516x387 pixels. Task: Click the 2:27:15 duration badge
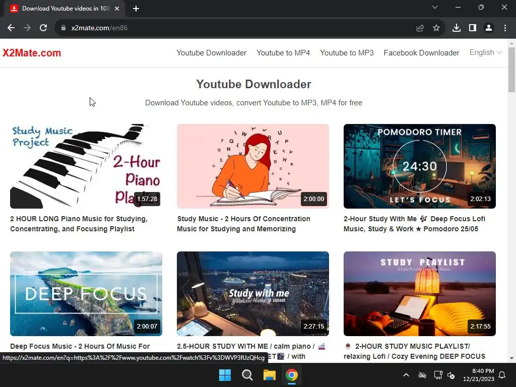tap(313, 327)
